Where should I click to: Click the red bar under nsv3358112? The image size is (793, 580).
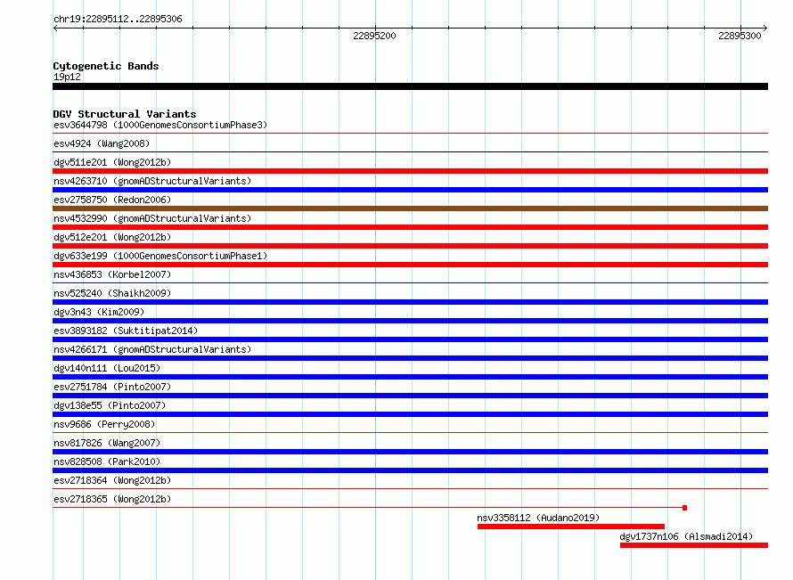click(x=571, y=527)
